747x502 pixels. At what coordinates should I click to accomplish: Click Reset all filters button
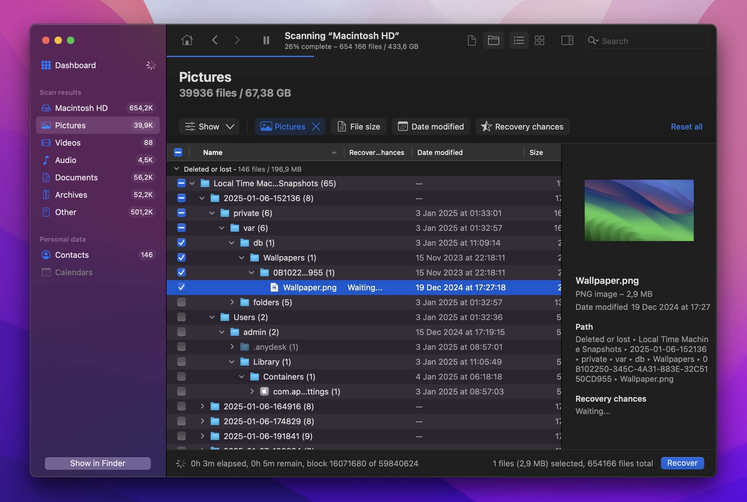(x=686, y=126)
